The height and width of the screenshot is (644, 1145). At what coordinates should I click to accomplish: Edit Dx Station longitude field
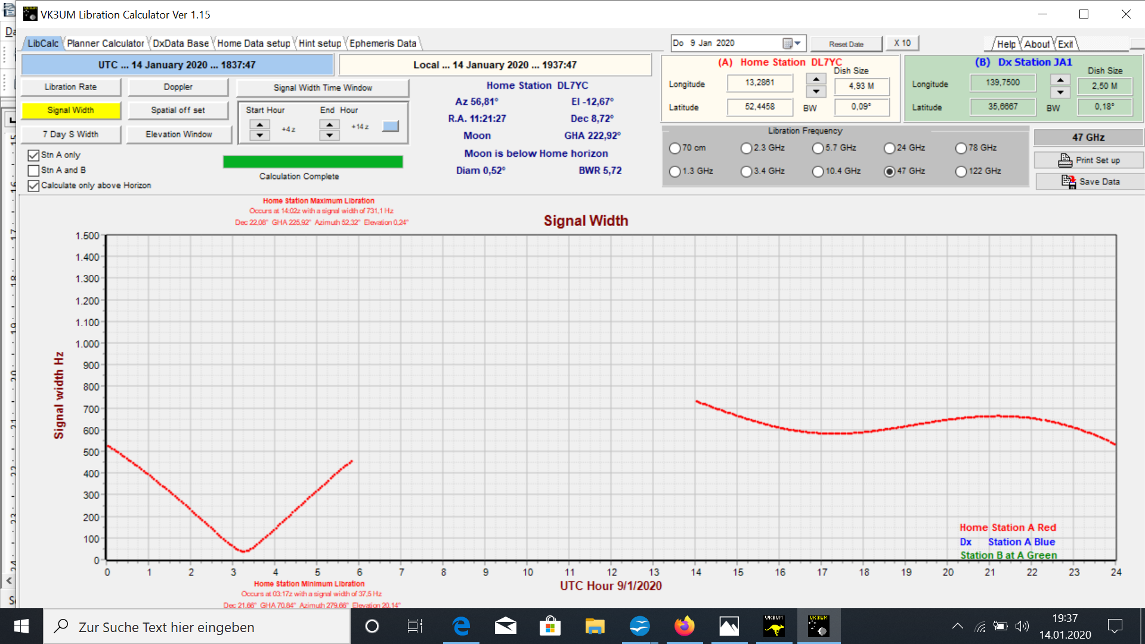pos(1002,83)
